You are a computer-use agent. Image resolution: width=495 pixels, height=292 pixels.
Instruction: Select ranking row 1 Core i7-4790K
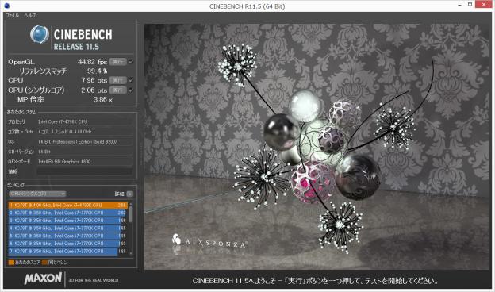(x=68, y=206)
